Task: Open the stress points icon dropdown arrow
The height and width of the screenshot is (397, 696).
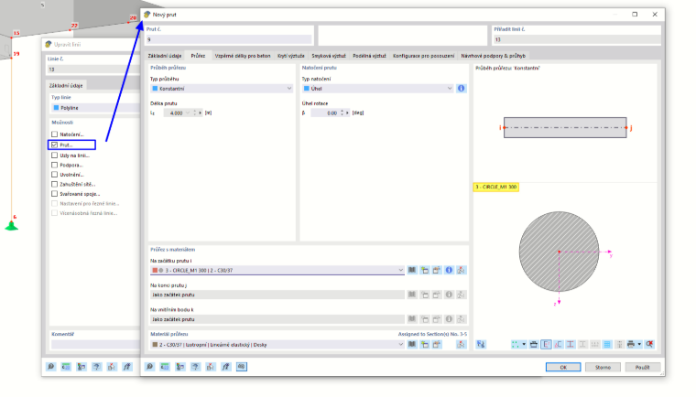Action: [x=524, y=344]
